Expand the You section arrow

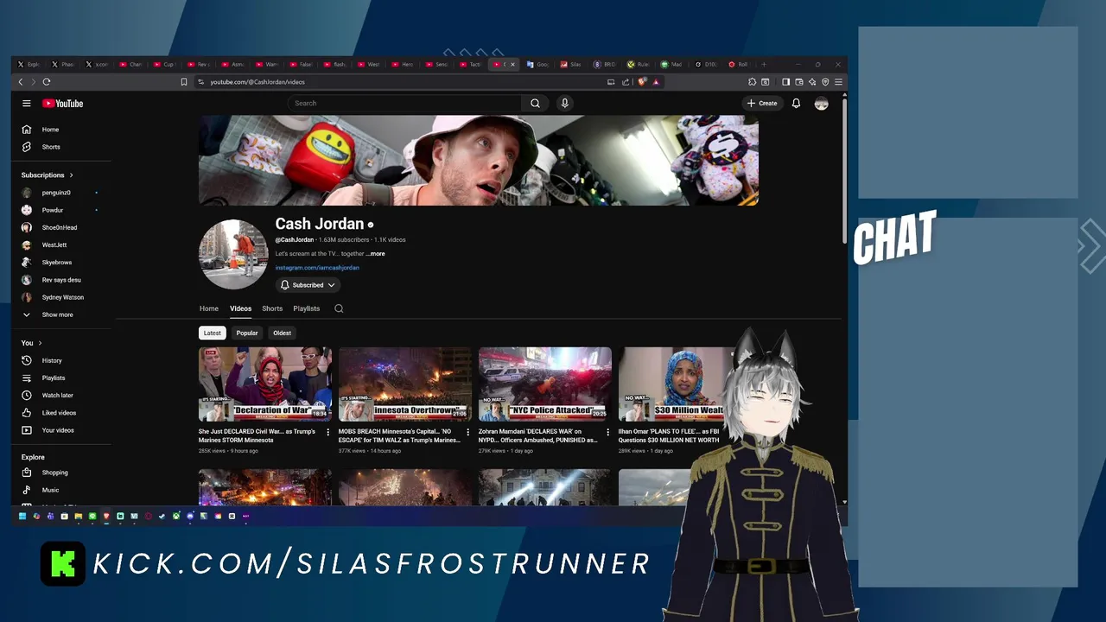click(40, 343)
